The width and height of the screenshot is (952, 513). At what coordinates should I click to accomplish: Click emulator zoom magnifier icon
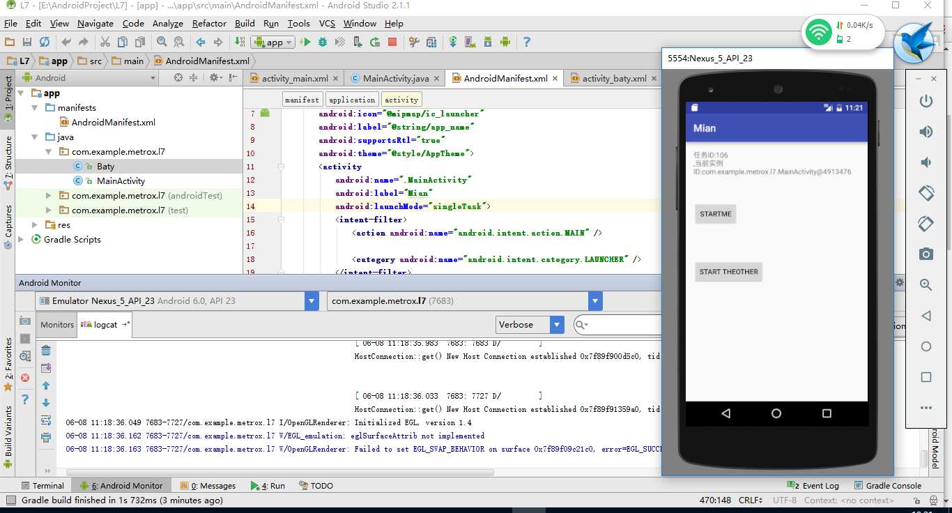(926, 284)
